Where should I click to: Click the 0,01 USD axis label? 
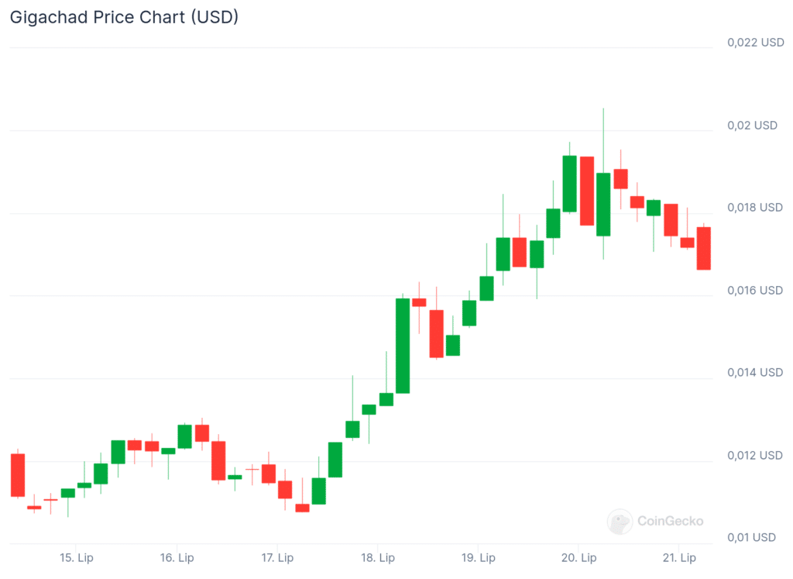(752, 537)
